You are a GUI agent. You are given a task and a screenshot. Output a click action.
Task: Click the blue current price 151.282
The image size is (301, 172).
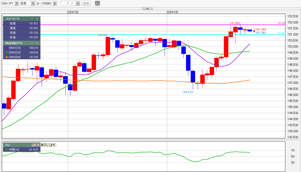pos(261,33)
